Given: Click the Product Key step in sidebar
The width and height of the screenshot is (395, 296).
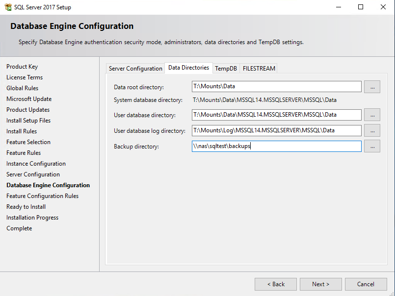Looking at the screenshot, I should pos(22,67).
